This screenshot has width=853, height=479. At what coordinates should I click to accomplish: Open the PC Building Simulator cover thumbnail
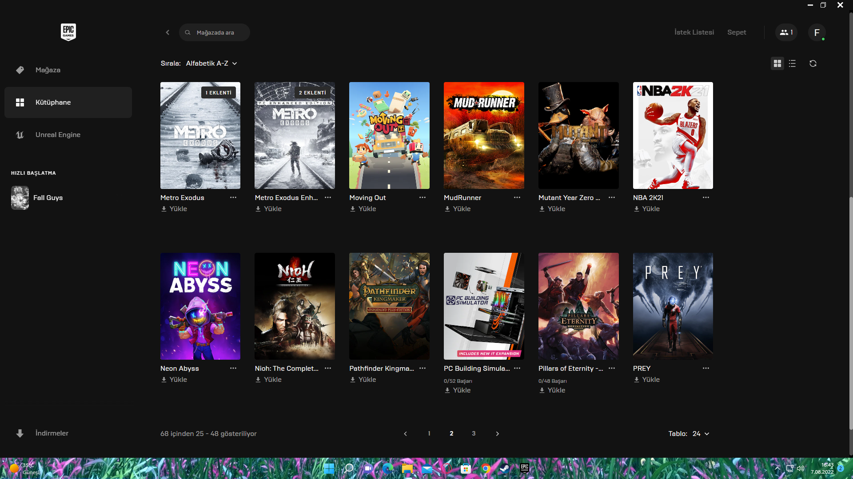(x=484, y=306)
